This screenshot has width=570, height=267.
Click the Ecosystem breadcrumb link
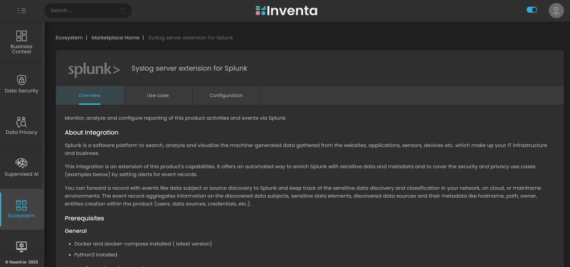69,38
